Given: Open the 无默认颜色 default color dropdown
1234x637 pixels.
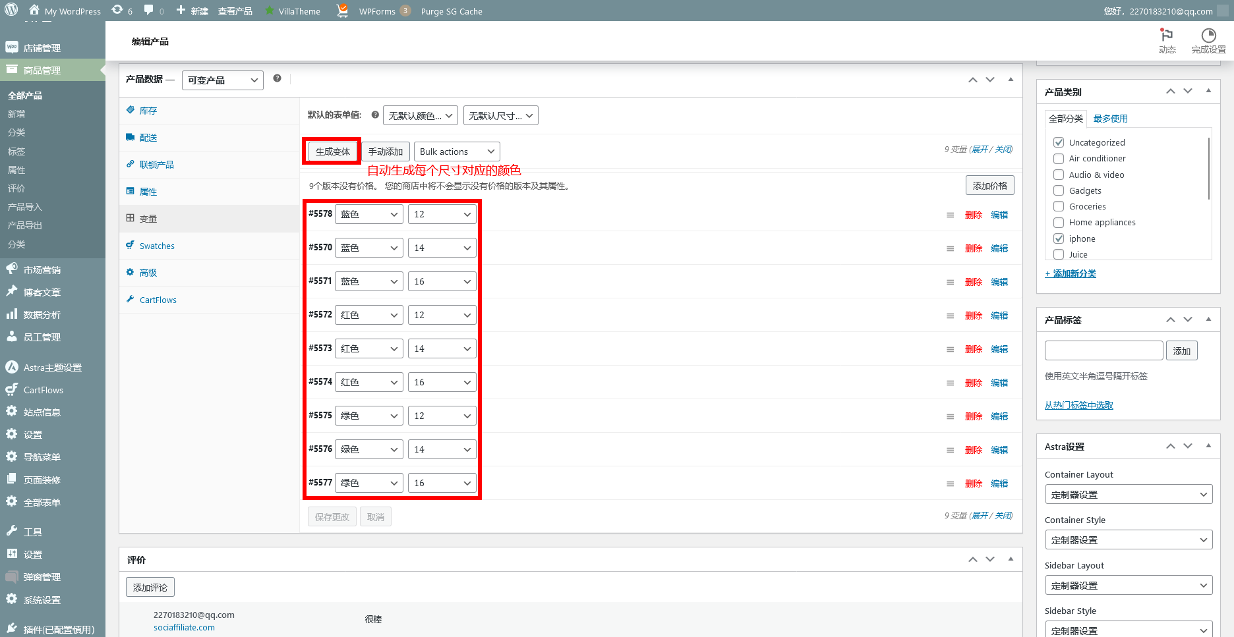Looking at the screenshot, I should 421,115.
